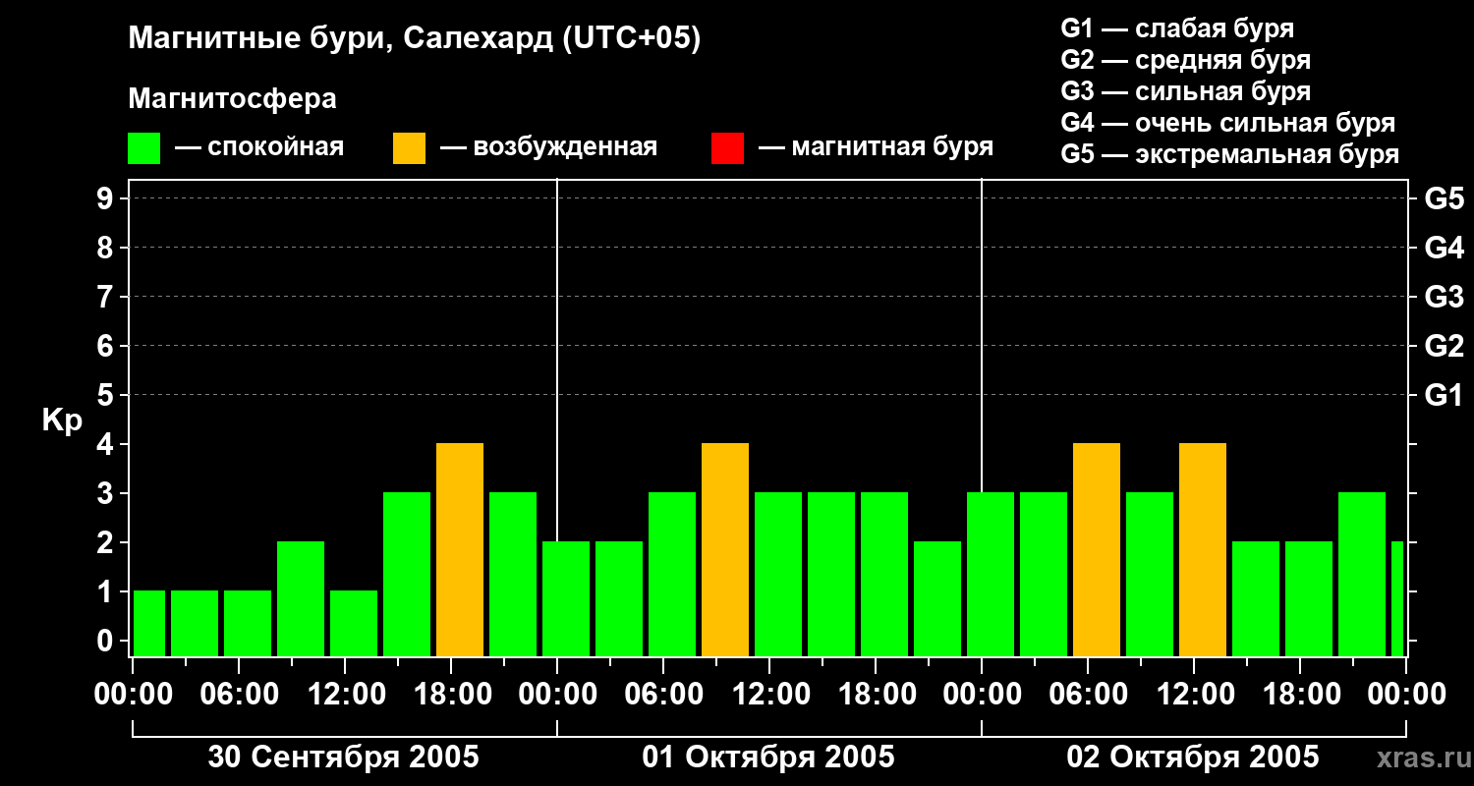Click the G3 label on the right axis

pos(1444,297)
